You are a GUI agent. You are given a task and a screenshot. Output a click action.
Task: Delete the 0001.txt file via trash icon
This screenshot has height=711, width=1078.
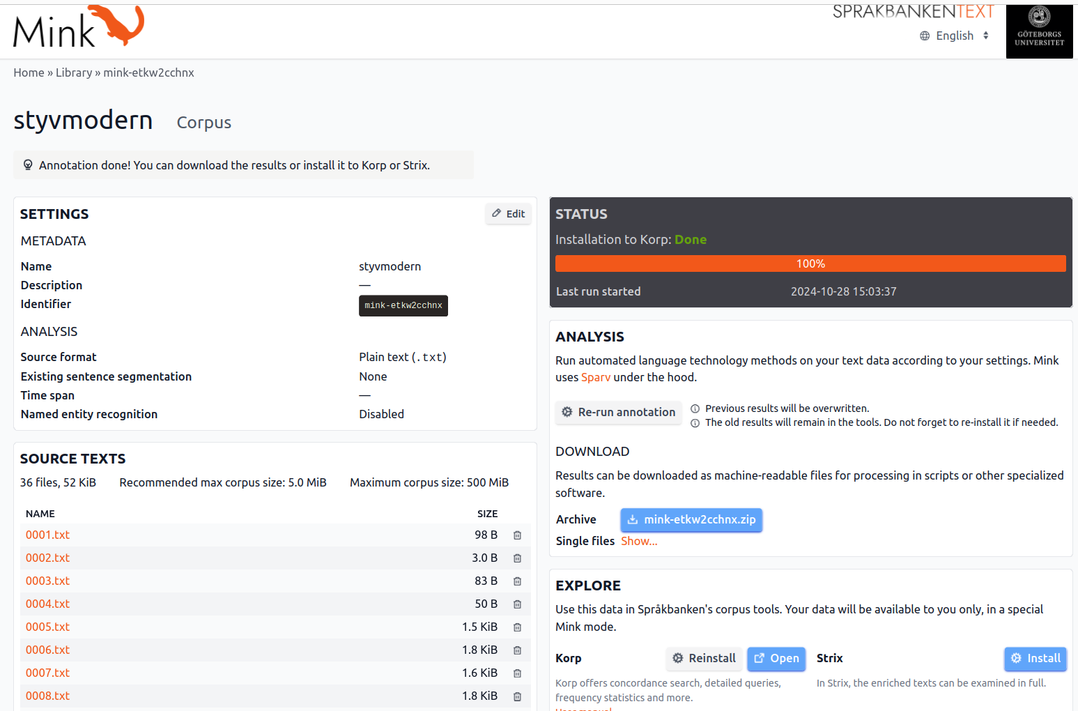(x=517, y=535)
